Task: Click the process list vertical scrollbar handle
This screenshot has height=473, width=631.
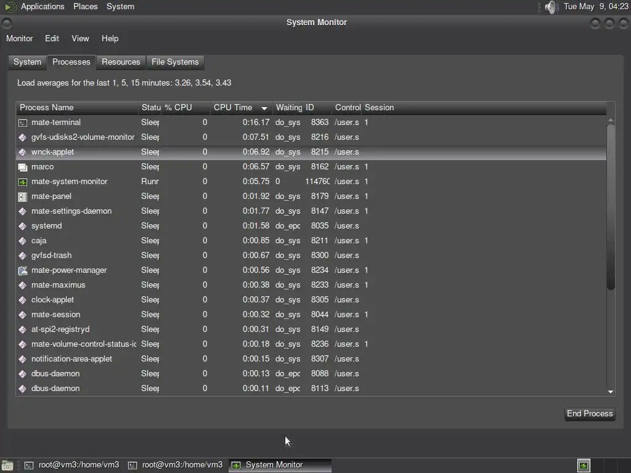Action: 611,206
